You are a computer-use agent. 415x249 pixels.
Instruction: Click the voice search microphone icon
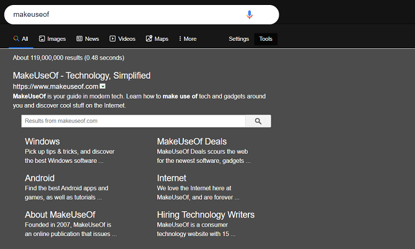[x=250, y=14]
